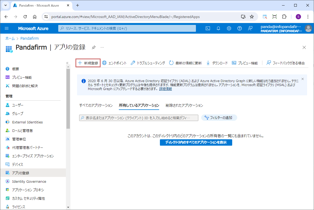The width and height of the screenshot is (314, 210).
Task: Focus the application name filter field
Action: click(139, 118)
